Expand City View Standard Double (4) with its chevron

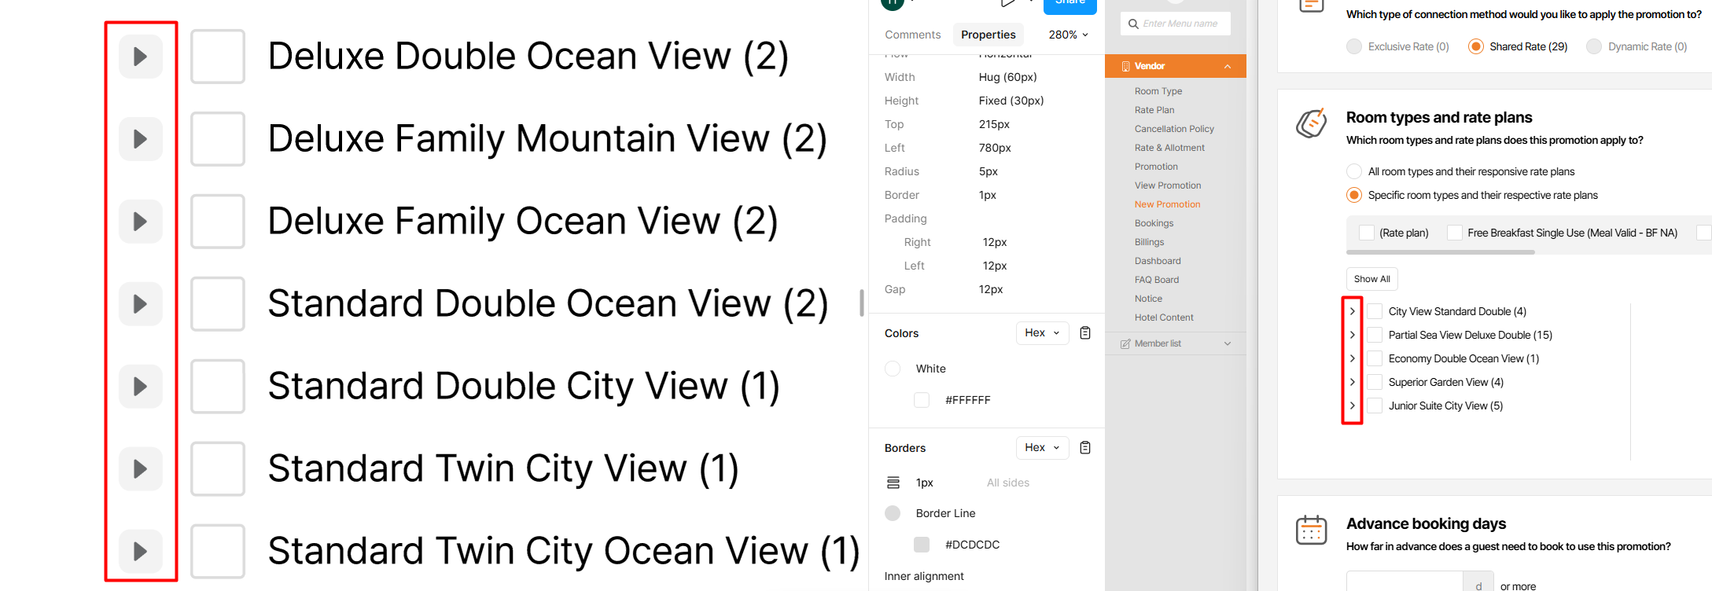[x=1353, y=311]
